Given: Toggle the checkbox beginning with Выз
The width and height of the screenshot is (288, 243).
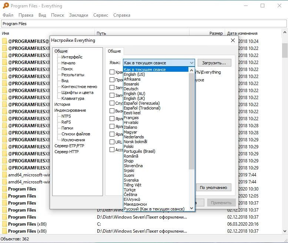Looking at the screenshot, I should point(112,111).
